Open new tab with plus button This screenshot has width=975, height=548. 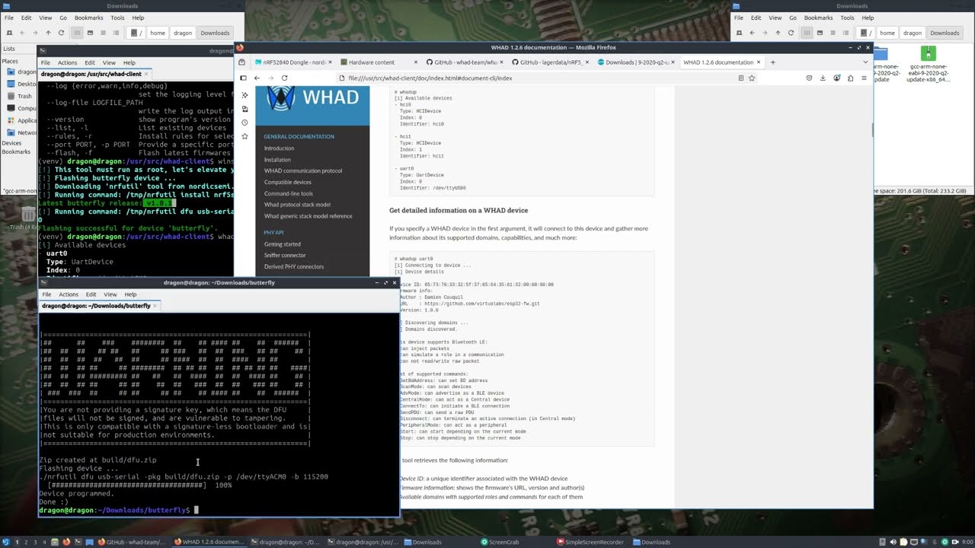pyautogui.click(x=772, y=62)
